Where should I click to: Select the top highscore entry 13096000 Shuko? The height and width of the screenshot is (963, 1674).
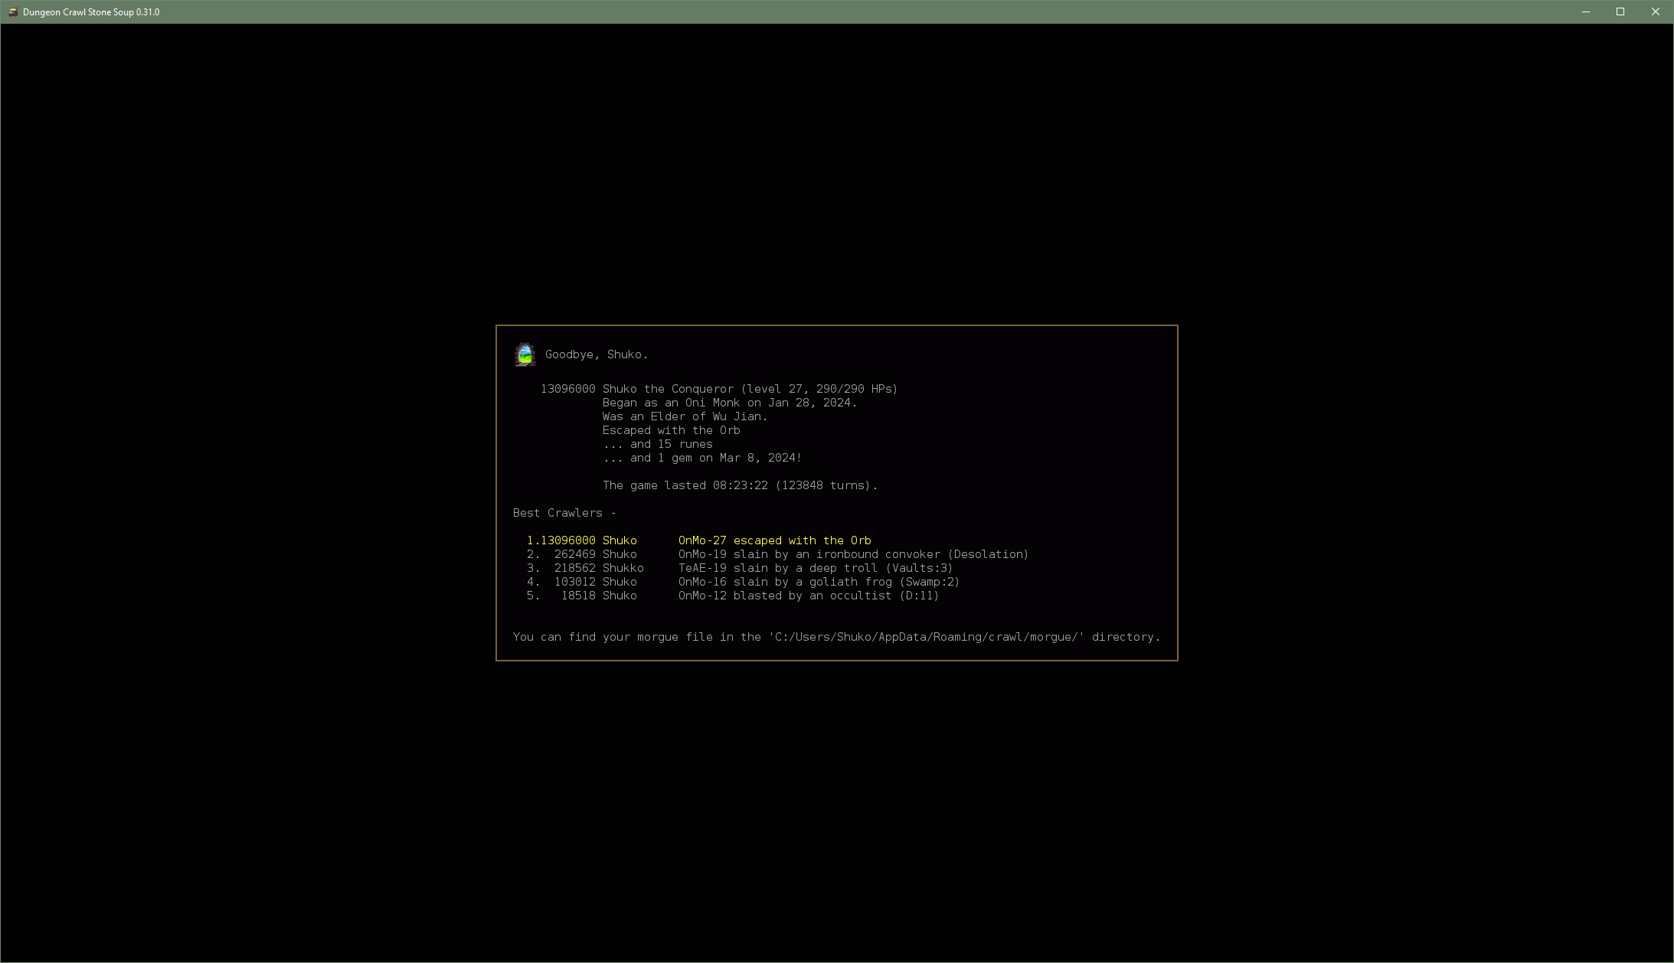pos(698,540)
